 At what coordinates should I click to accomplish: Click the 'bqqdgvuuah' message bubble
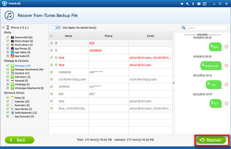(x=211, y=66)
